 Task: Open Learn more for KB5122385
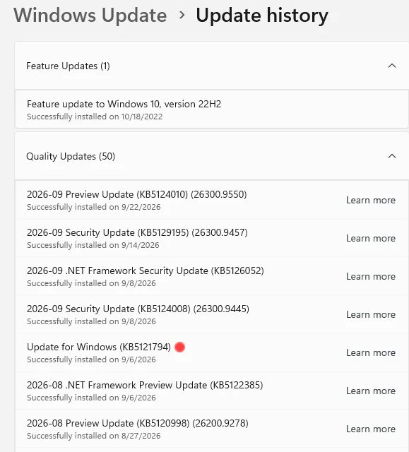(371, 391)
